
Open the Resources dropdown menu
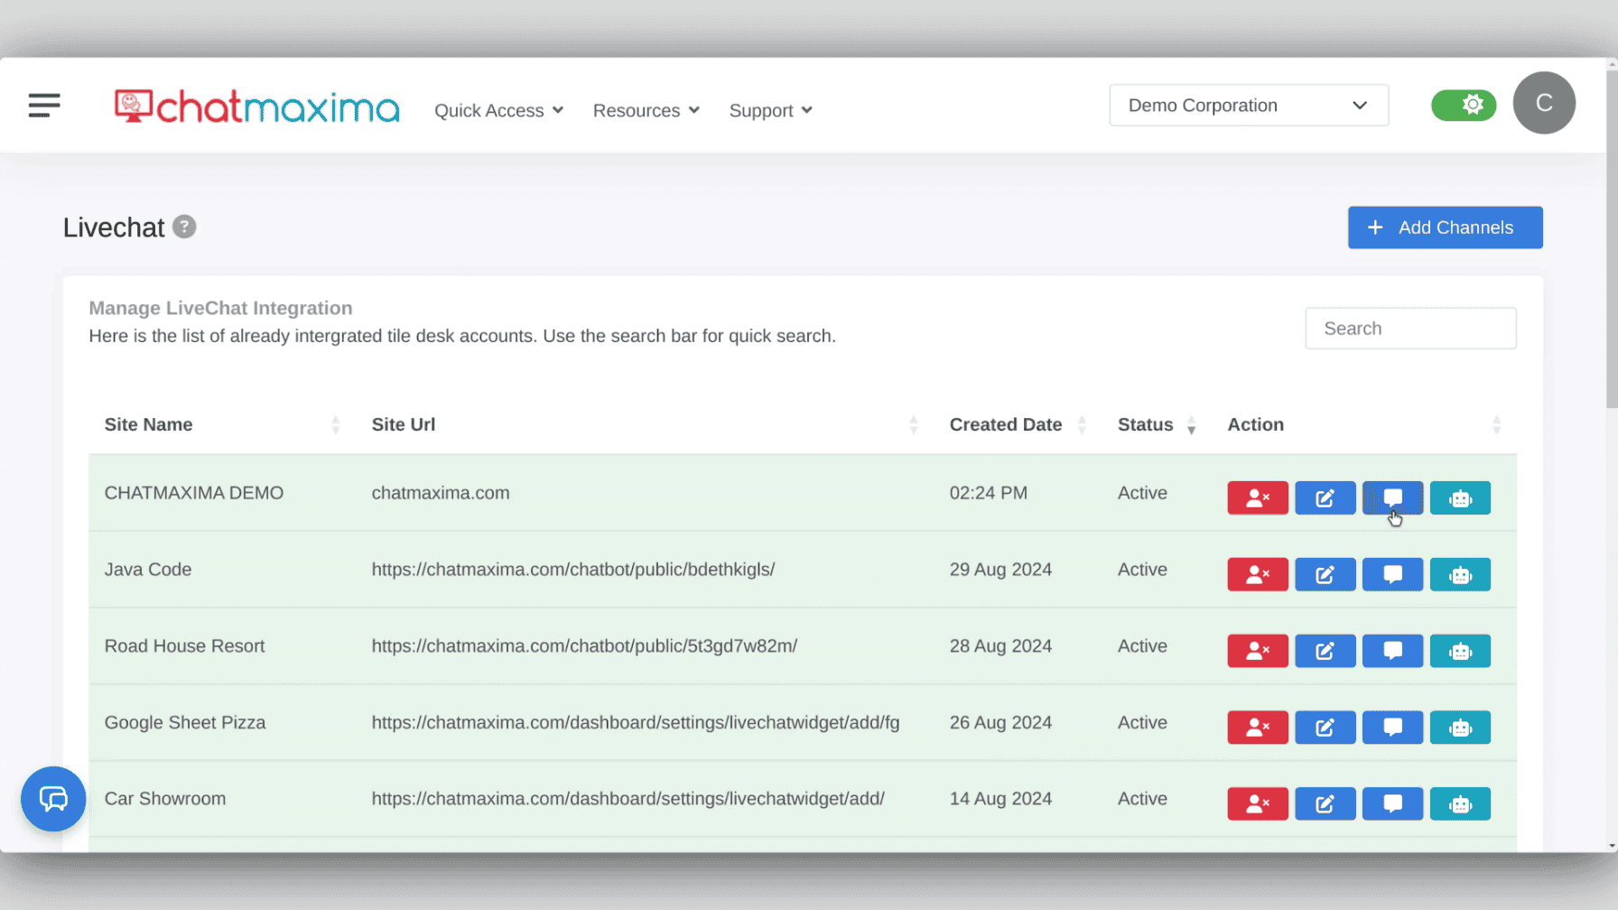[646, 110]
